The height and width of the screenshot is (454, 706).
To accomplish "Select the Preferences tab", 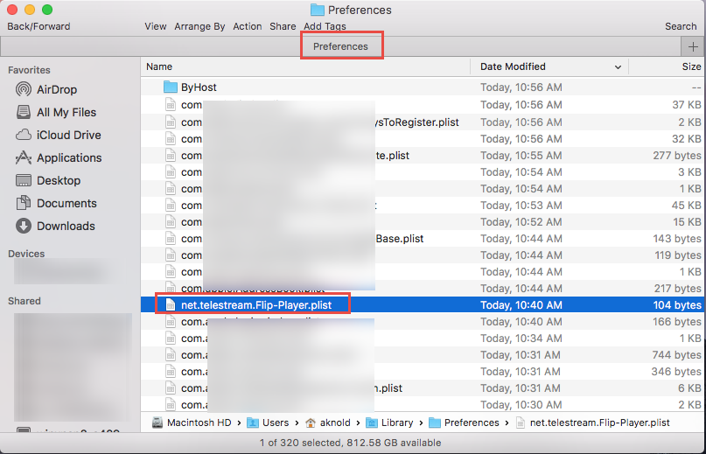I will tap(340, 45).
